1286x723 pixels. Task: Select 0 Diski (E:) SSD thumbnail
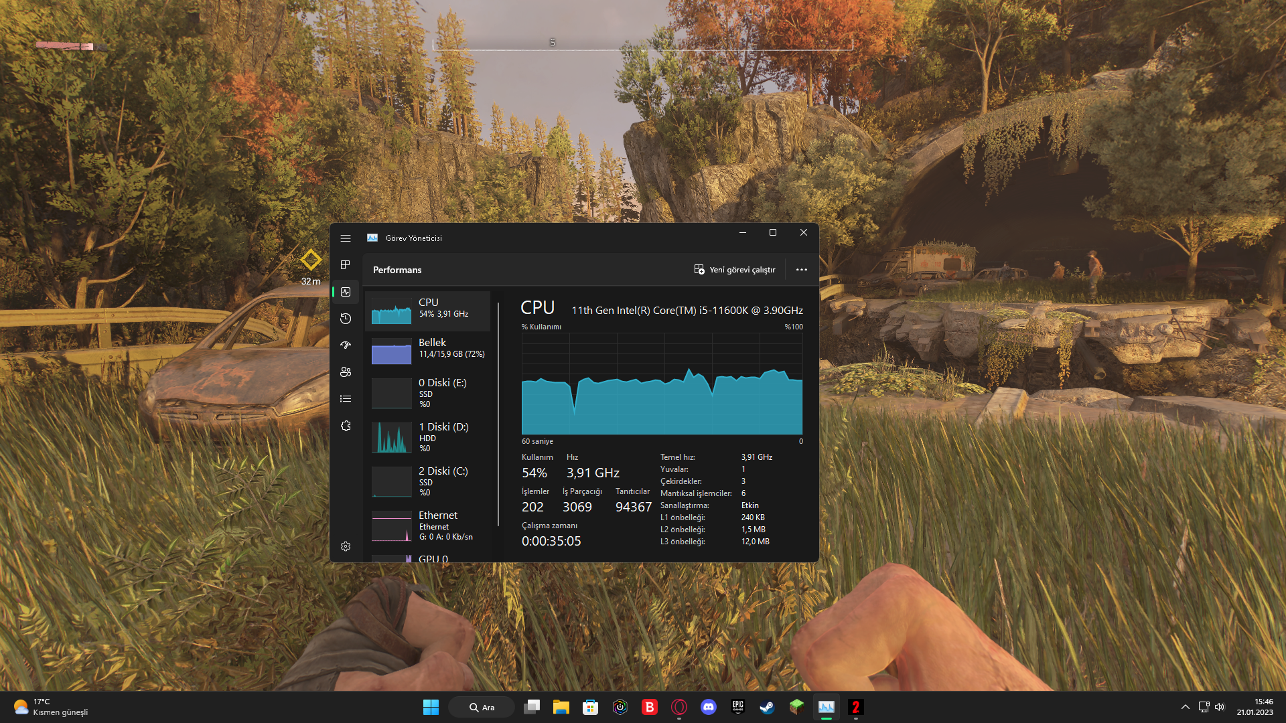pyautogui.click(x=392, y=393)
